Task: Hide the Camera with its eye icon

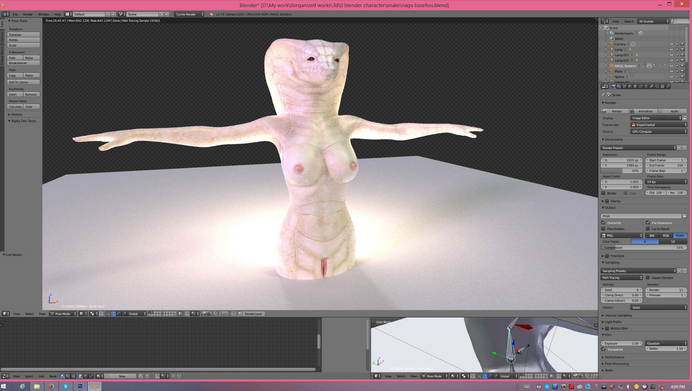Action: pyautogui.click(x=671, y=44)
